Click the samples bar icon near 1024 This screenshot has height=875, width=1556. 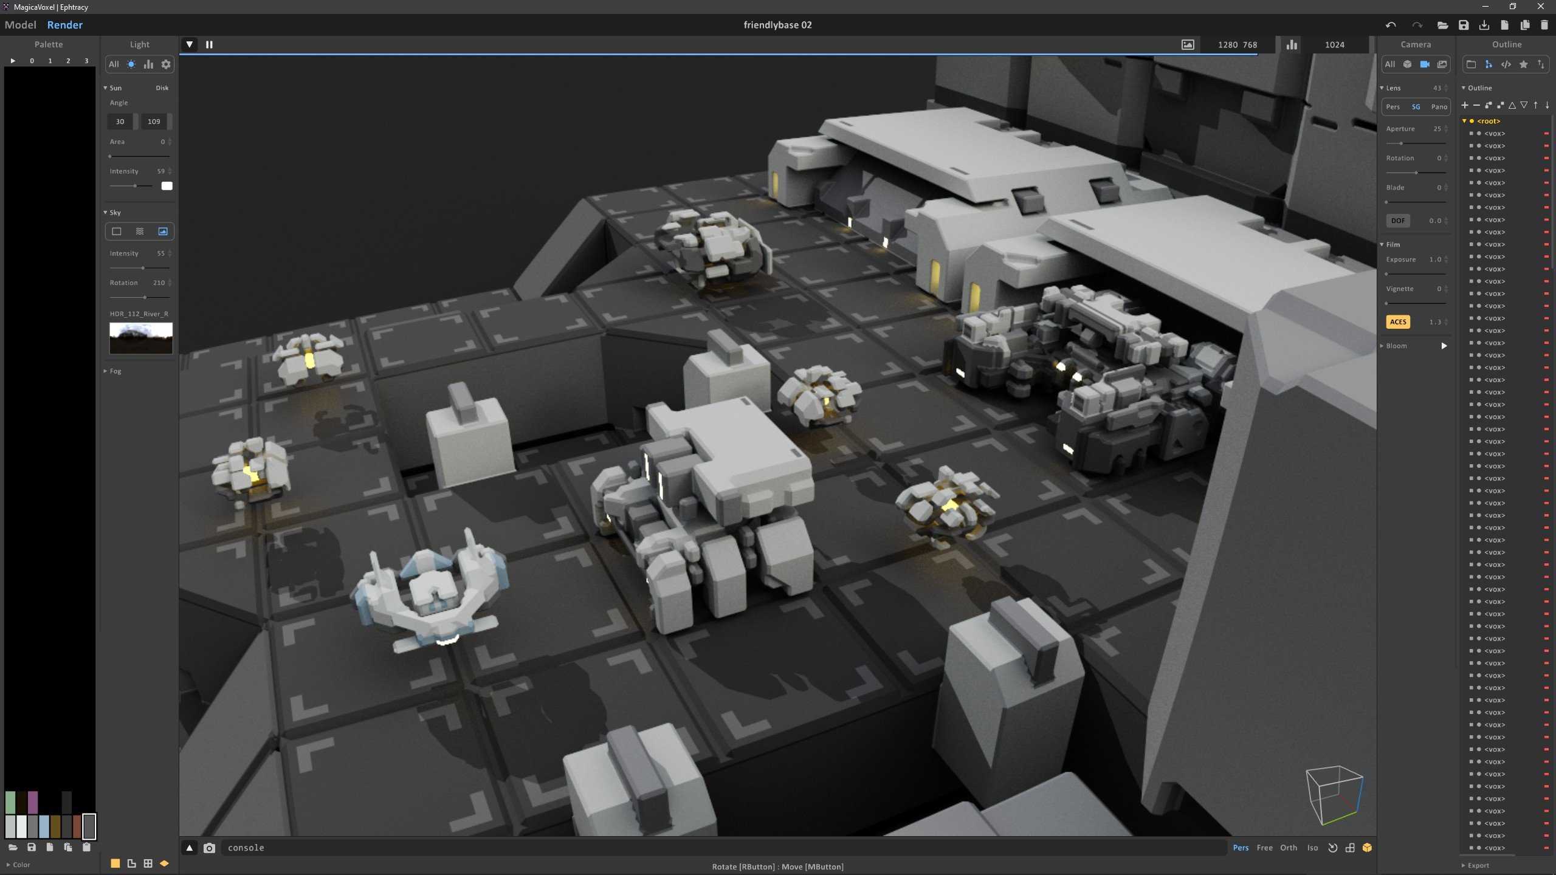(1292, 44)
